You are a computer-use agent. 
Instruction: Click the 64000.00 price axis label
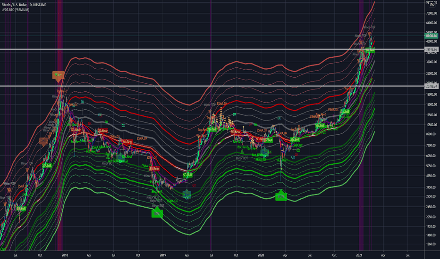tap(432, 23)
